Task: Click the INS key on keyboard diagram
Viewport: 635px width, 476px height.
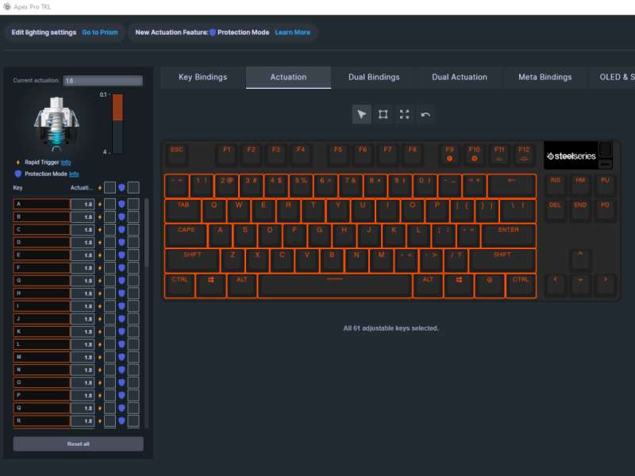Action: coord(555,186)
